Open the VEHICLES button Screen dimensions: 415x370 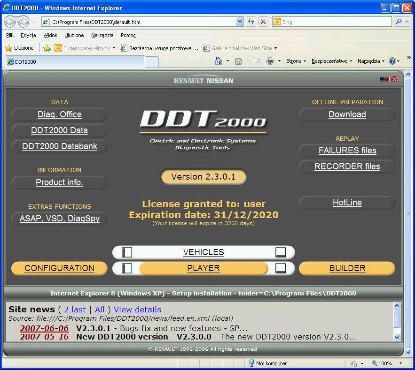[204, 252]
